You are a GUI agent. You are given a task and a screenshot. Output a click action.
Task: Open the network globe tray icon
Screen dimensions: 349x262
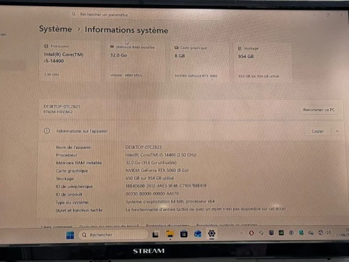[x=321, y=233]
